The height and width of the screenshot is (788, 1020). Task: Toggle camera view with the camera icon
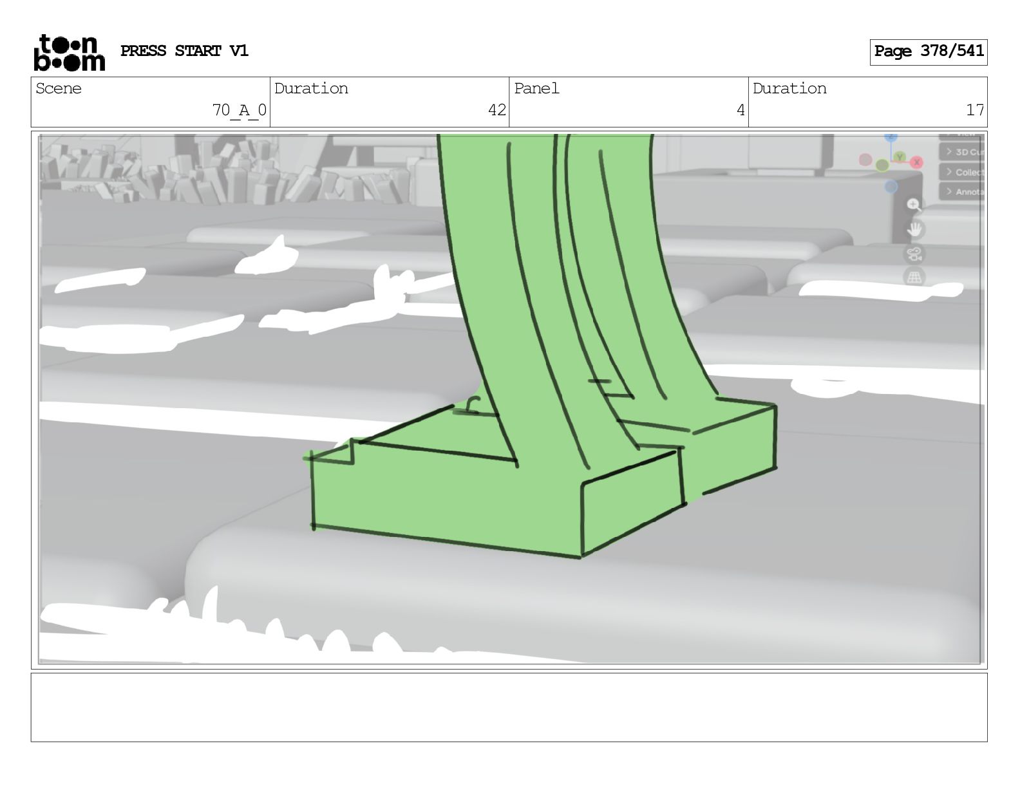tap(914, 254)
